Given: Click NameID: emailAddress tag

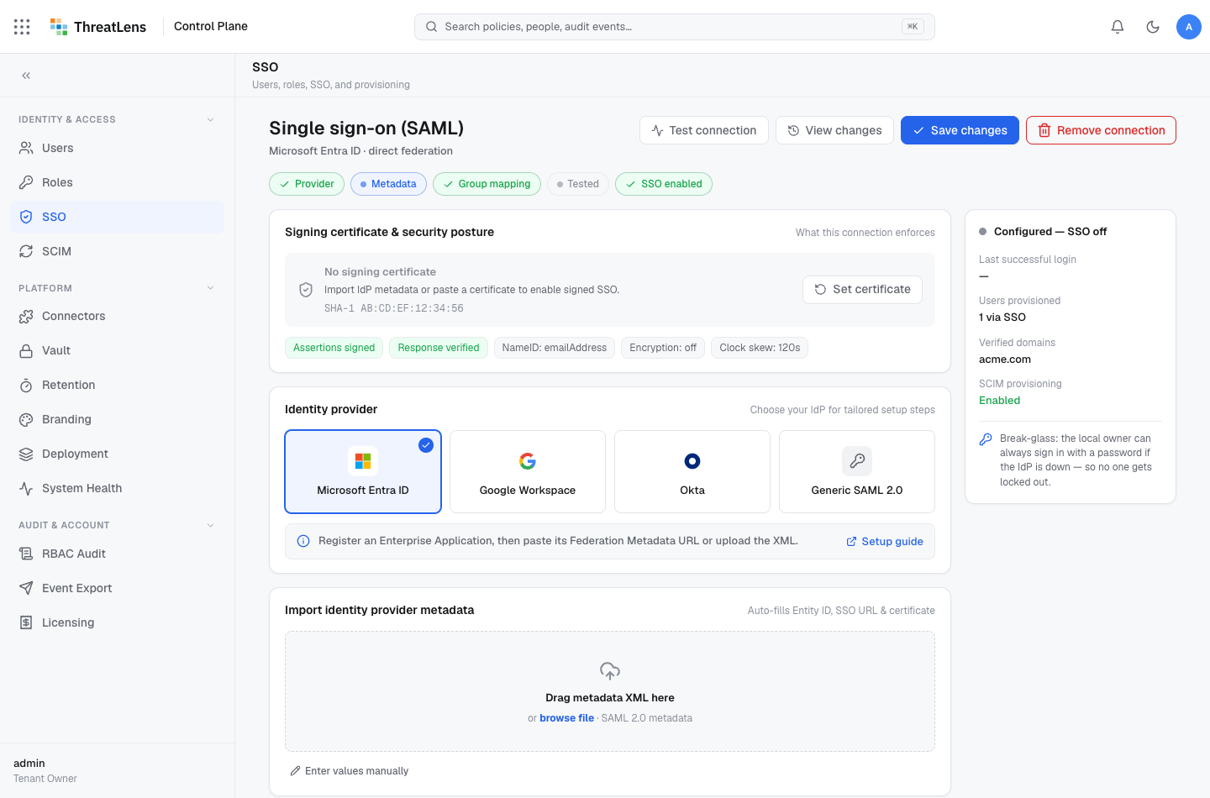Looking at the screenshot, I should pos(555,348).
